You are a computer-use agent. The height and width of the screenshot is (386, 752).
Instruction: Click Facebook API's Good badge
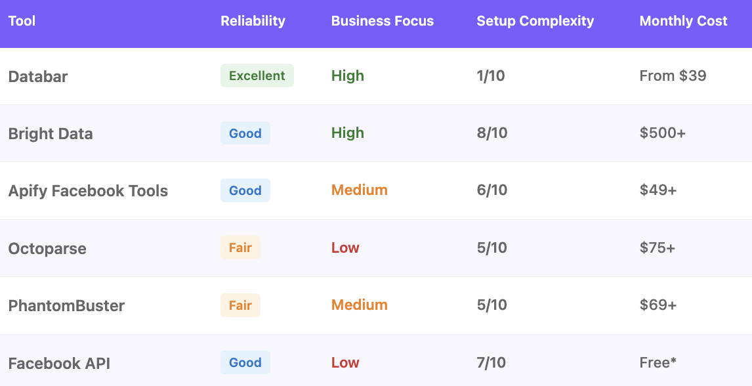[x=245, y=362]
